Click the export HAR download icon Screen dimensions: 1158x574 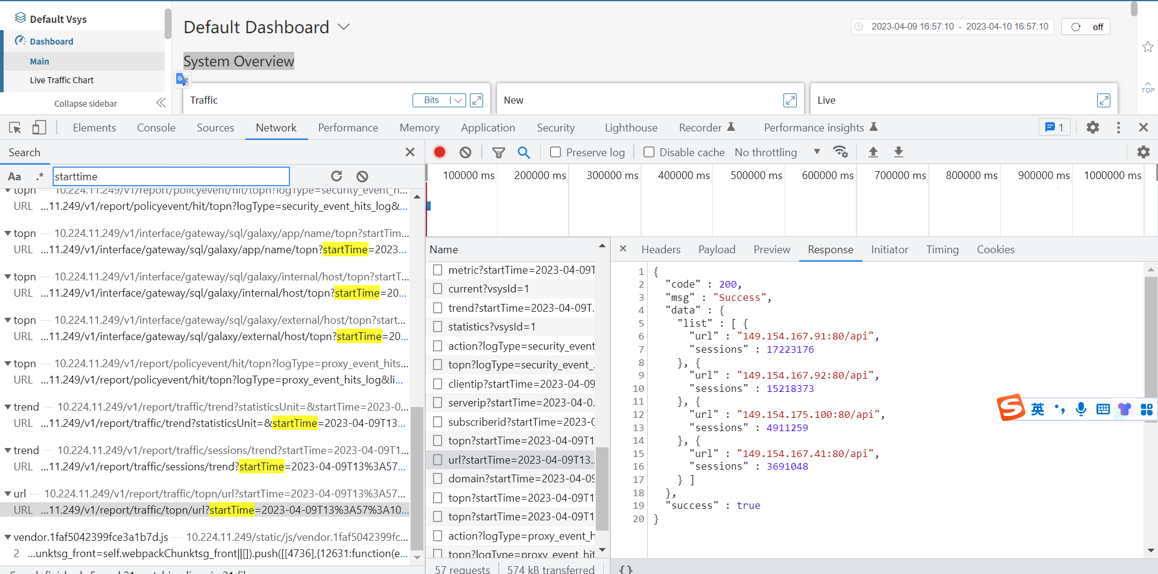898,153
